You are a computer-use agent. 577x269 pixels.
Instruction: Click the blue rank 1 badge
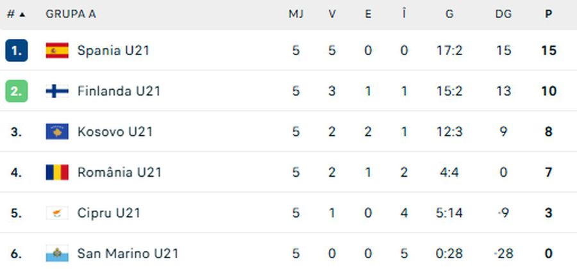tap(16, 51)
